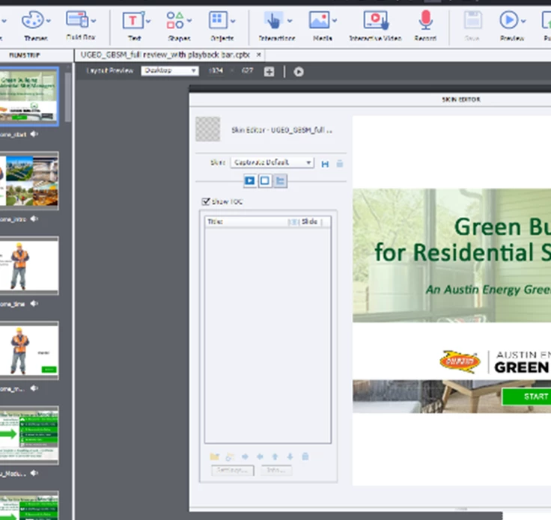551x520 pixels.
Task: Click audio icon under third filmstrip slide
Action: pos(34,303)
